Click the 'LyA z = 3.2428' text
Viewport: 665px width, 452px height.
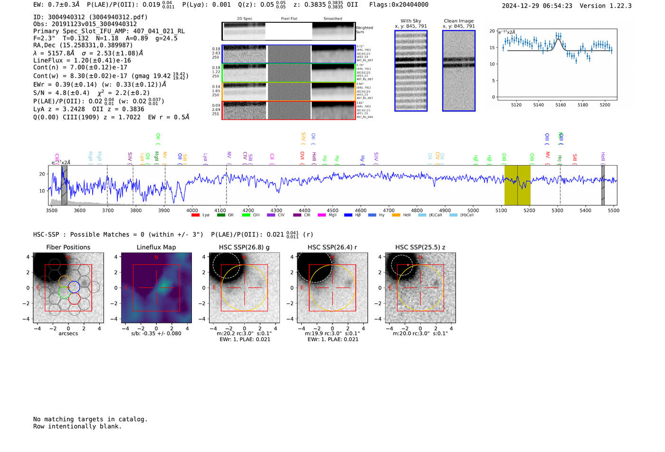click(x=59, y=109)
